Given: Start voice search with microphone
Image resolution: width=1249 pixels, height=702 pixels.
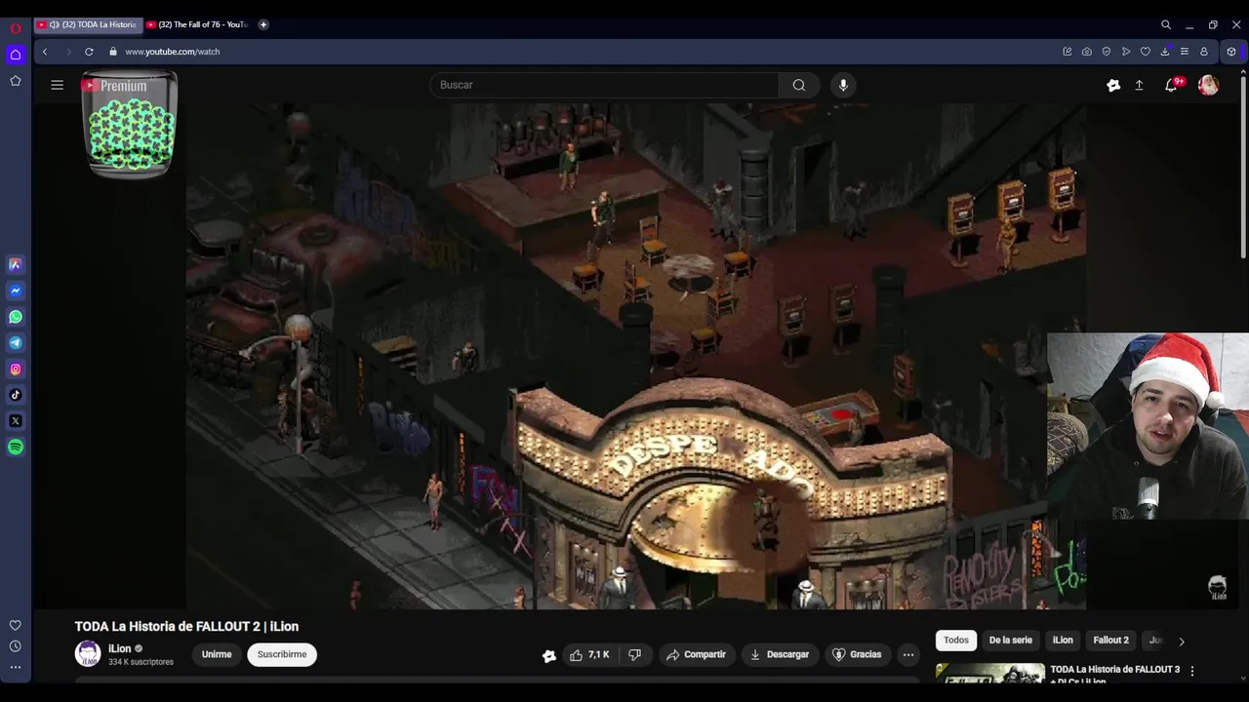Looking at the screenshot, I should pyautogui.click(x=844, y=85).
